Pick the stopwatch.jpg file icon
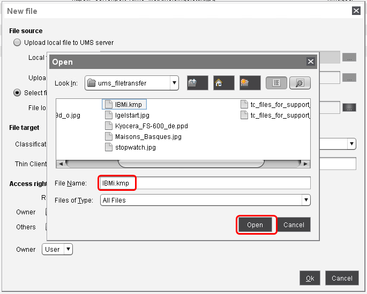The image size is (367, 294). coord(108,148)
